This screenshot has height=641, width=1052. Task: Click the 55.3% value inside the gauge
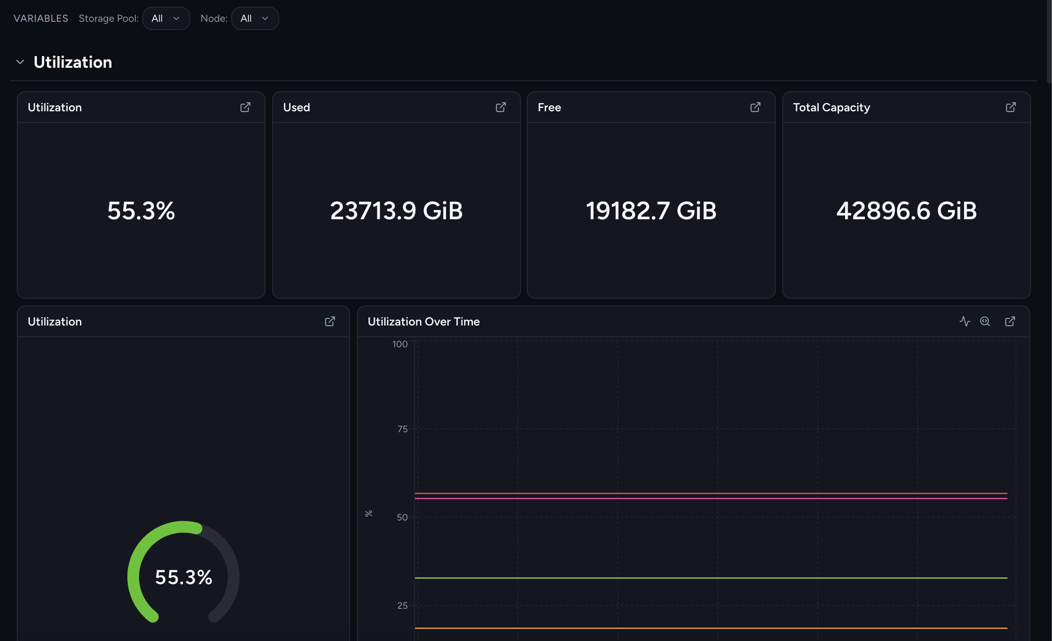click(183, 577)
